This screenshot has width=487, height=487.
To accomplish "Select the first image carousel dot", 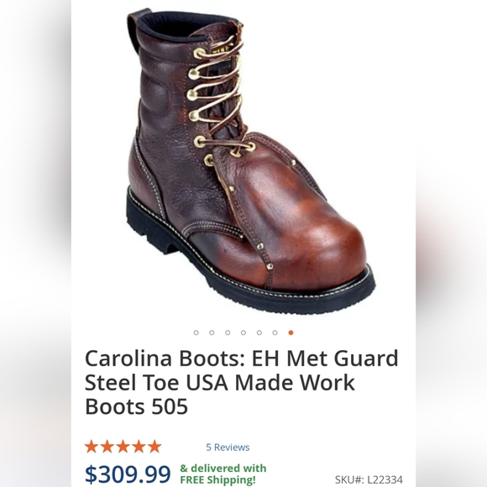I will click(196, 333).
